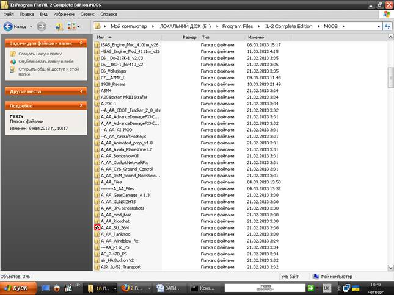
Task: Click Открыть общий доступ к этой папке
Action: tap(48, 71)
